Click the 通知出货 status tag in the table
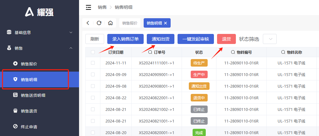 tap(199, 86)
